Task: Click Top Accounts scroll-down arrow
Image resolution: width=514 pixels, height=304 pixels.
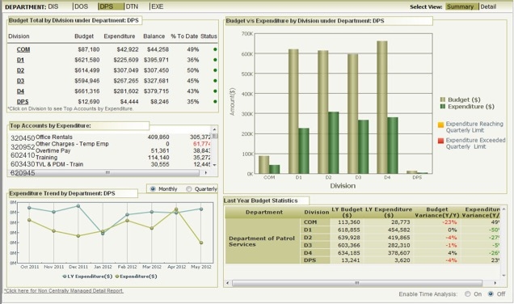Action: (x=214, y=165)
